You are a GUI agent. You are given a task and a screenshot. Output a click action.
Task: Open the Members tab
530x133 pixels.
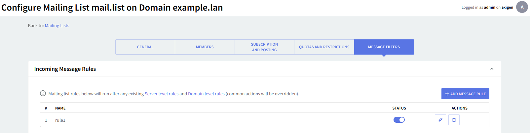[x=205, y=47]
